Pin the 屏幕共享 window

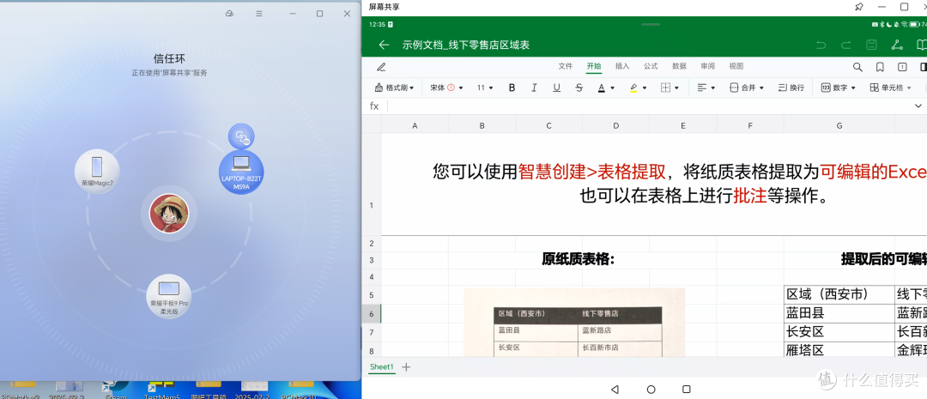click(858, 7)
